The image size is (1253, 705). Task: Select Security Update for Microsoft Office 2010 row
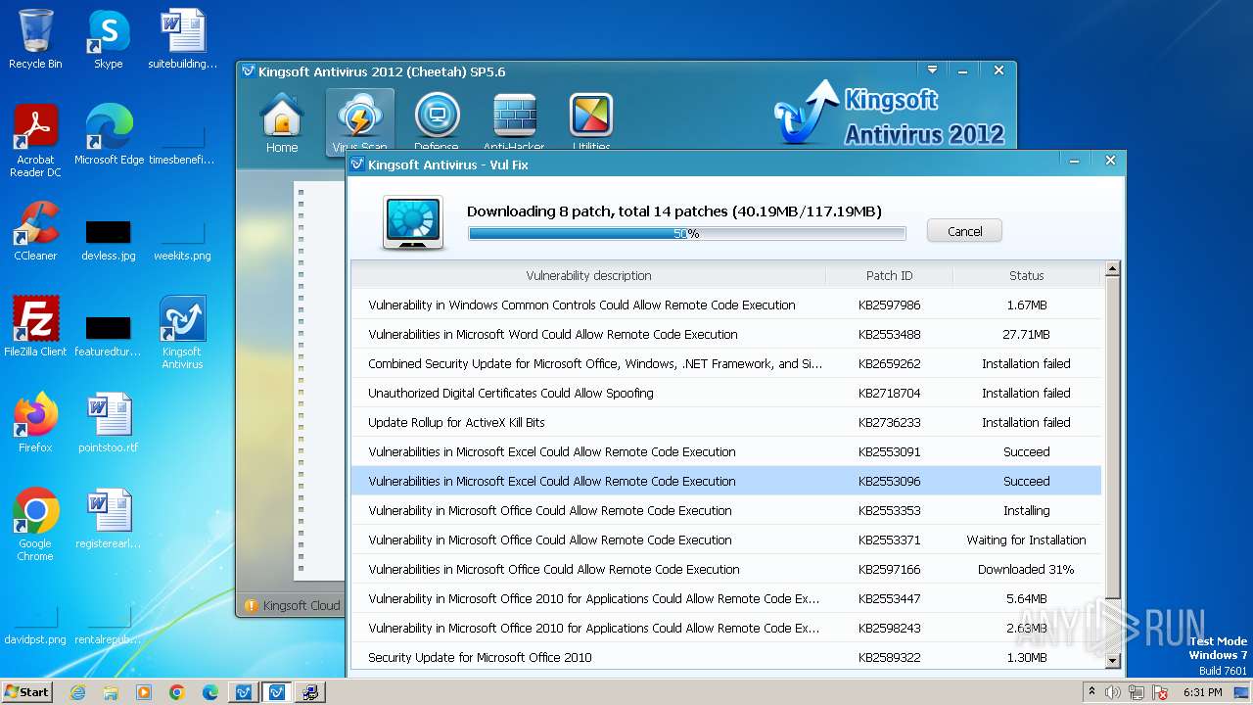pos(726,657)
